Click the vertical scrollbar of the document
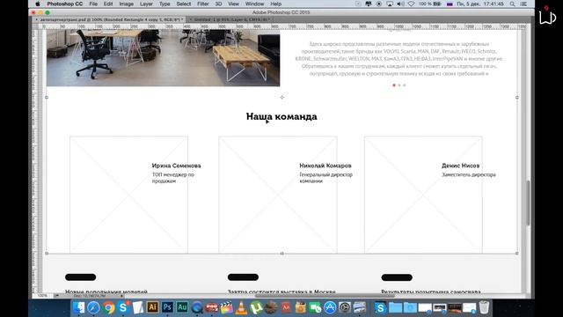 pyautogui.click(x=528, y=203)
